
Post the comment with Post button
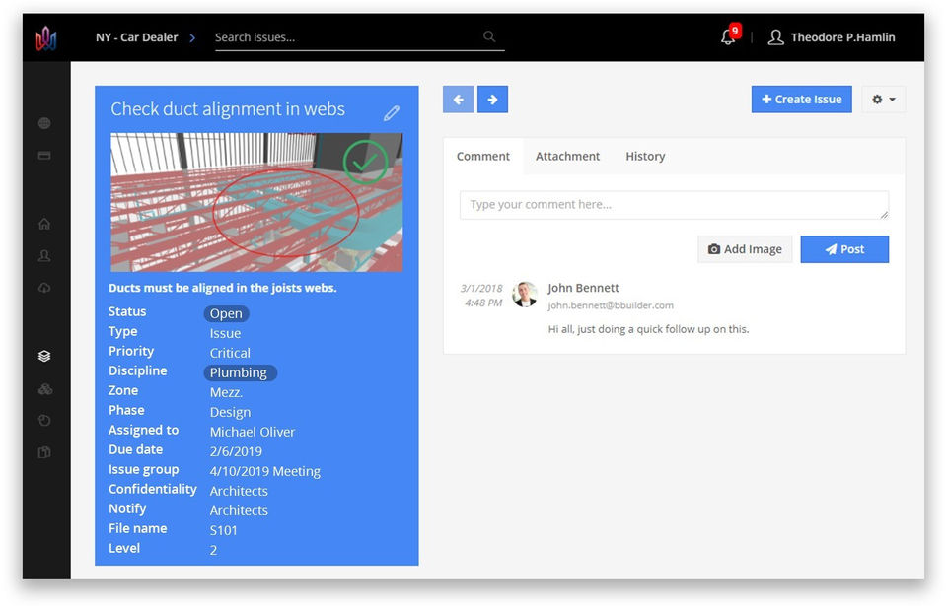coord(844,249)
